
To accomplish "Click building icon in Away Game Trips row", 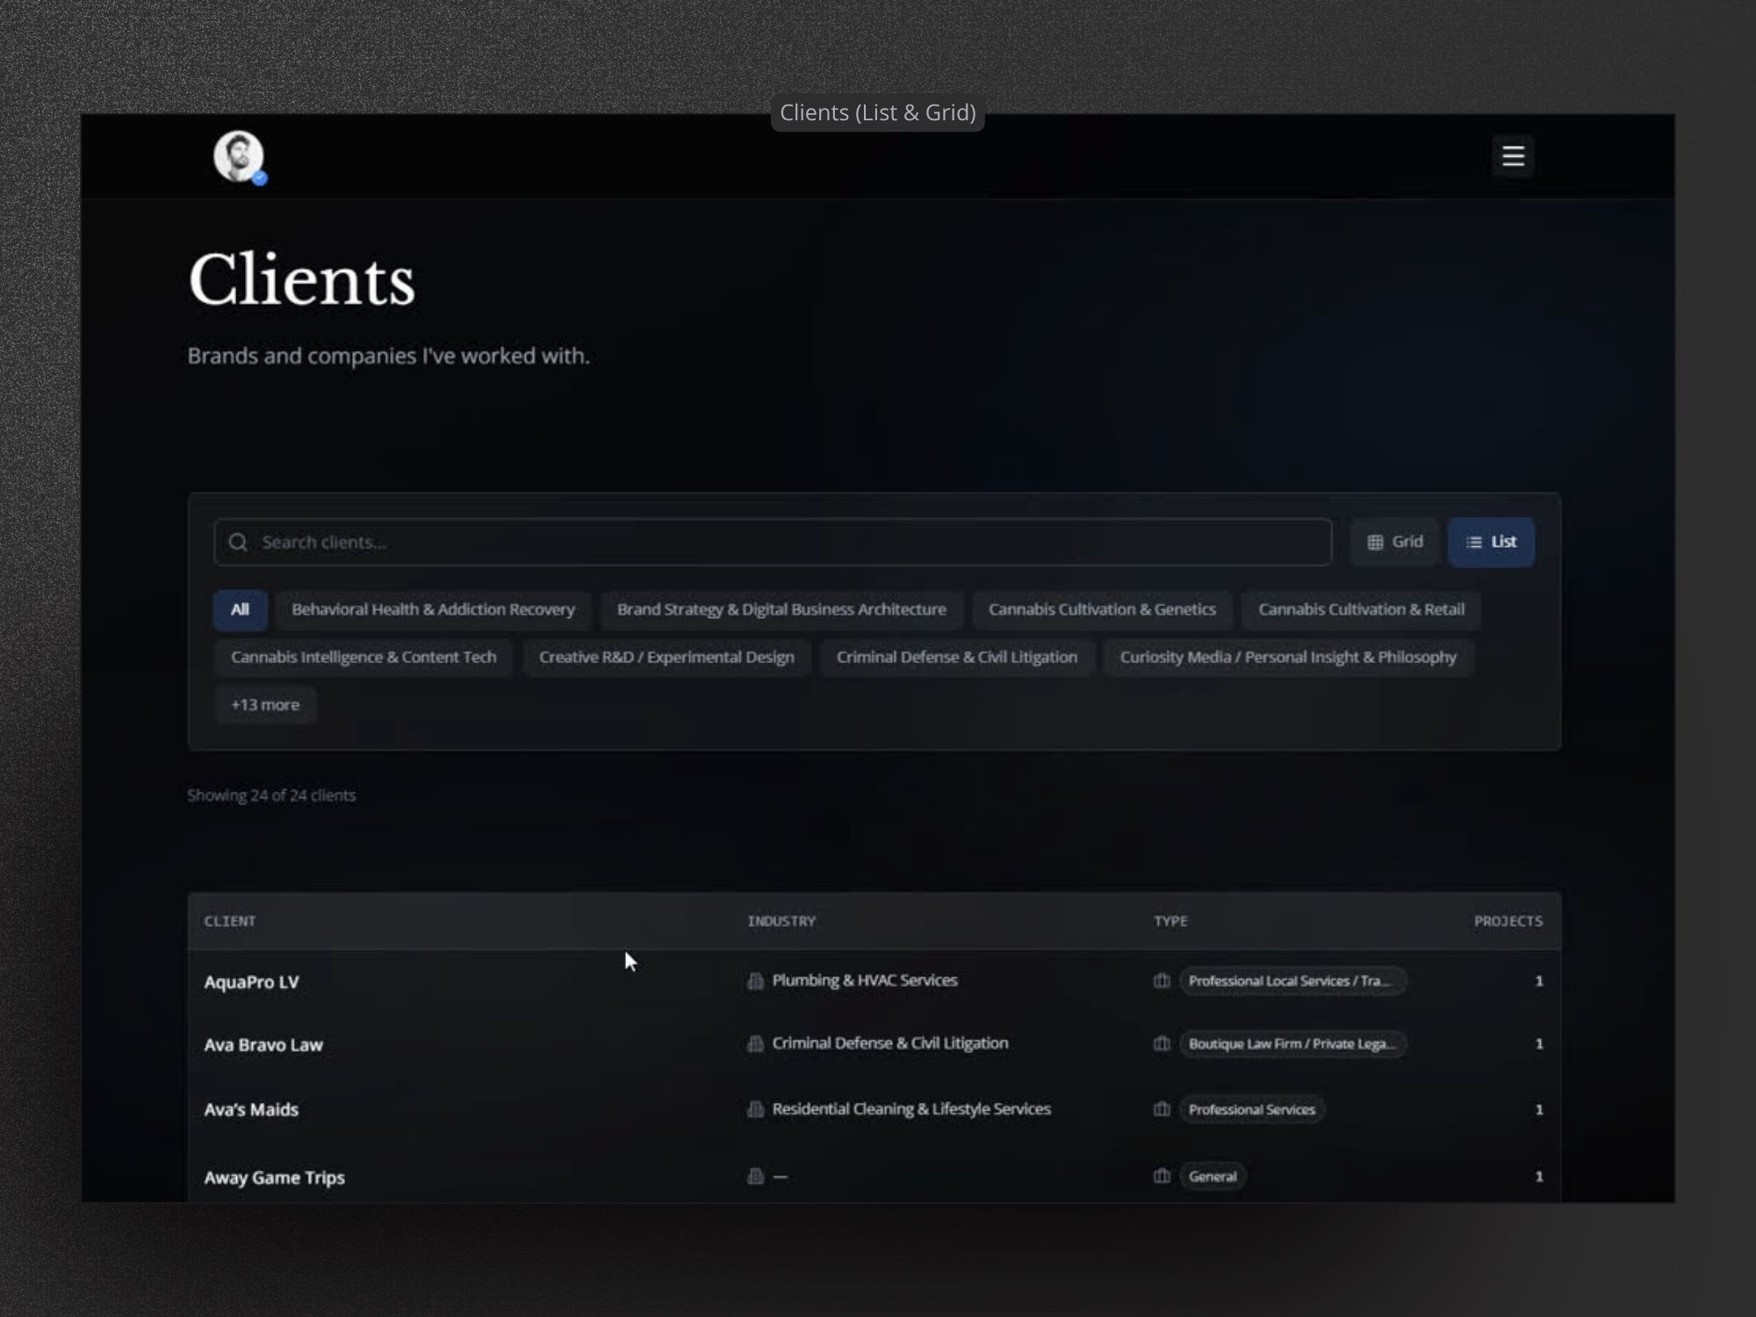I will coord(755,1176).
